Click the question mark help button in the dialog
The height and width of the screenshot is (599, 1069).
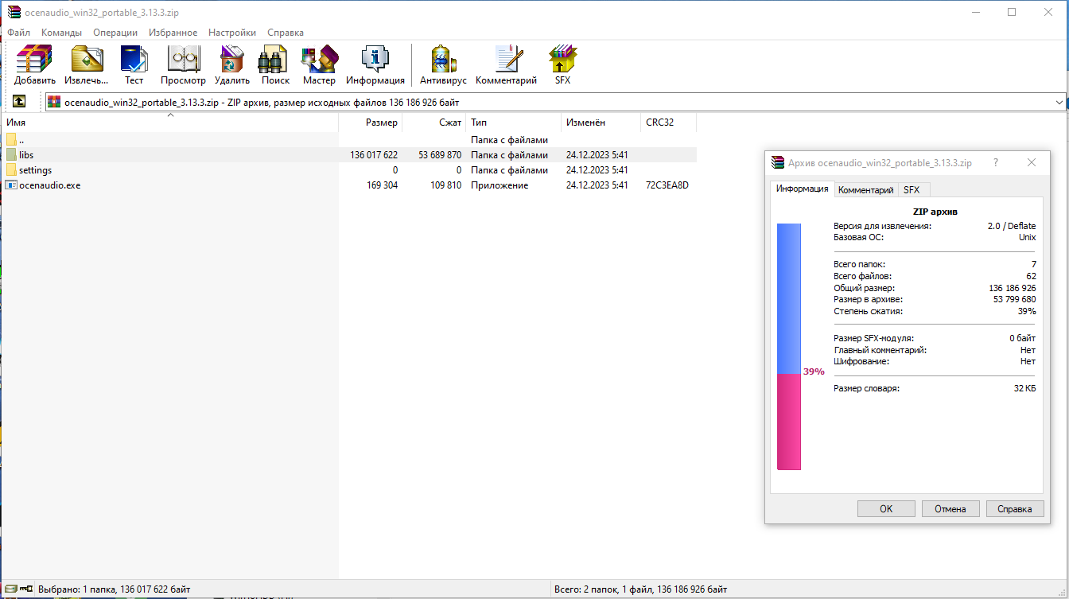tap(995, 162)
